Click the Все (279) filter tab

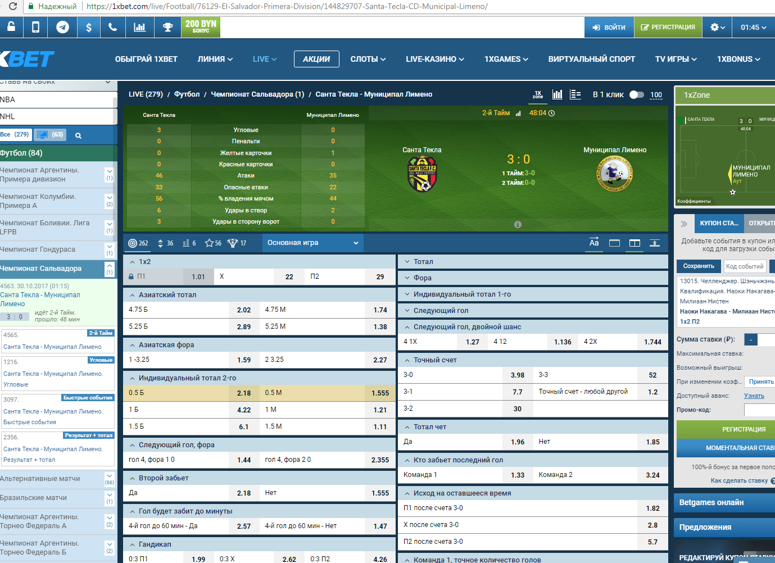[x=15, y=135]
